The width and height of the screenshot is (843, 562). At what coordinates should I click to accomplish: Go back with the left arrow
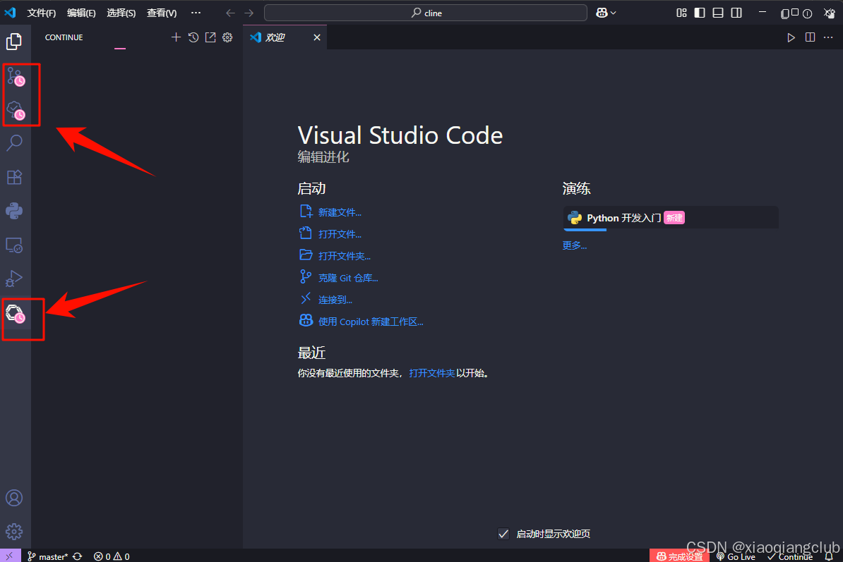pos(231,13)
